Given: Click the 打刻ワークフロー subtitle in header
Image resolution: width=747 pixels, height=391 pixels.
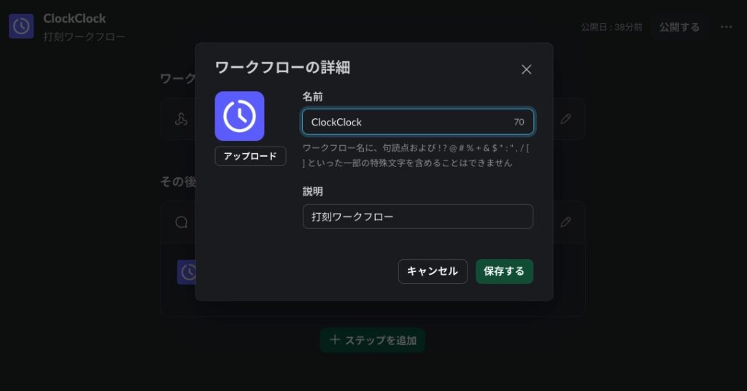Looking at the screenshot, I should (x=85, y=36).
